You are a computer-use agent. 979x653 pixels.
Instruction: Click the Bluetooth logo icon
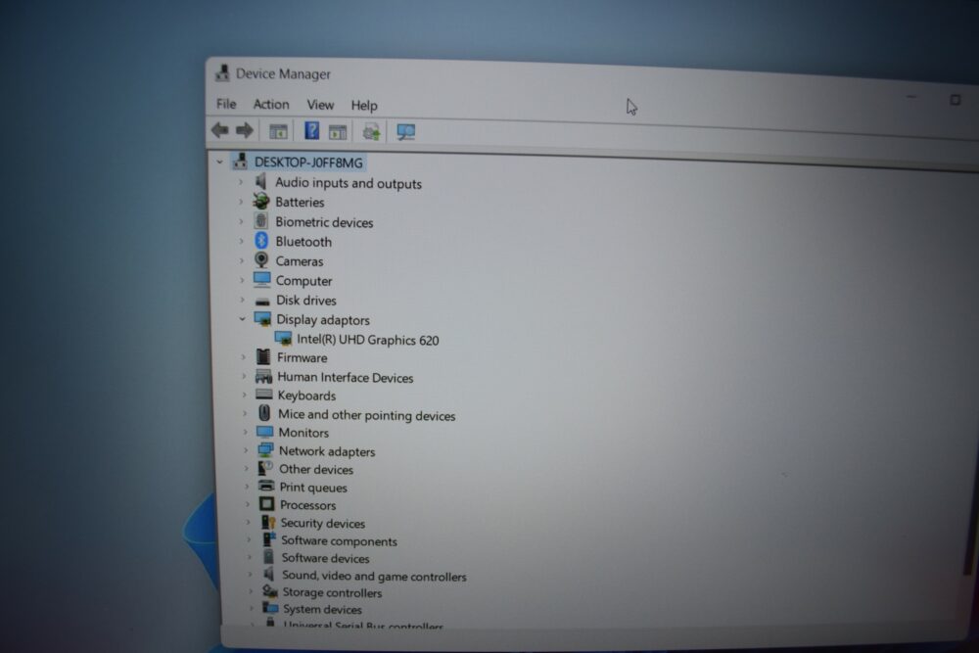click(x=261, y=241)
